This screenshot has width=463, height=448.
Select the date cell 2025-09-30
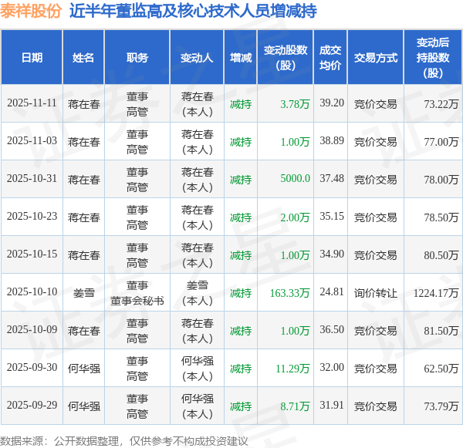[x=32, y=368]
